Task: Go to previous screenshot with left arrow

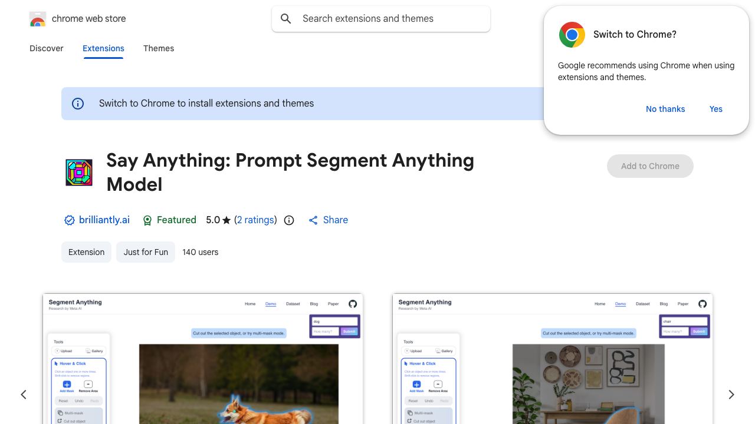Action: 24,395
